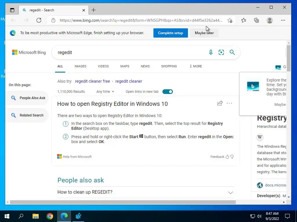Open the docs.microsoft globe link
The image size is (297, 222).
260,185
